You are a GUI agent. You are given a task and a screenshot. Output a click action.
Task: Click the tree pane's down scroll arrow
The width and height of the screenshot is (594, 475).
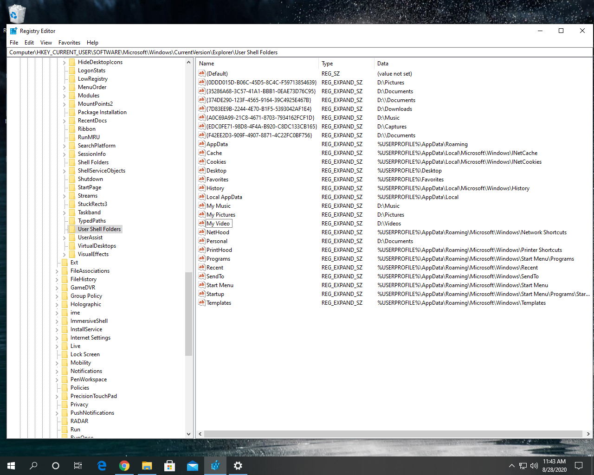pos(188,434)
